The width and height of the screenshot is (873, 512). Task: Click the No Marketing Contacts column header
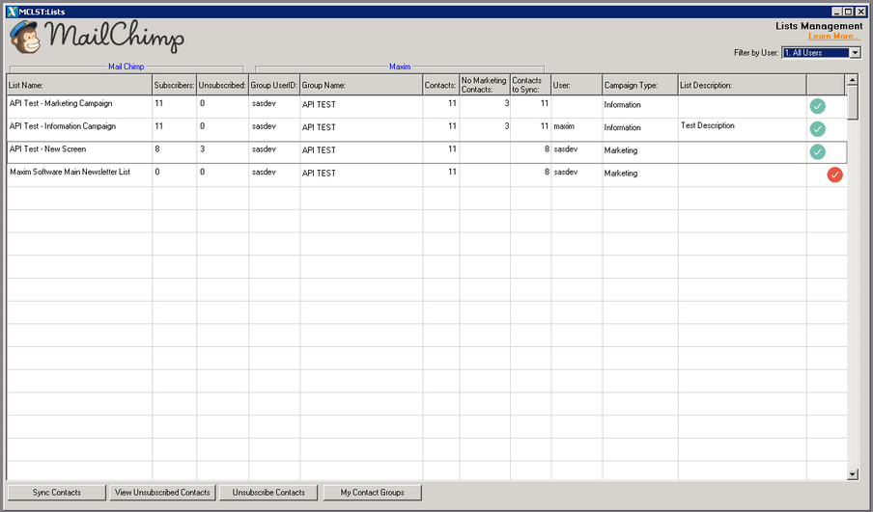tap(485, 85)
